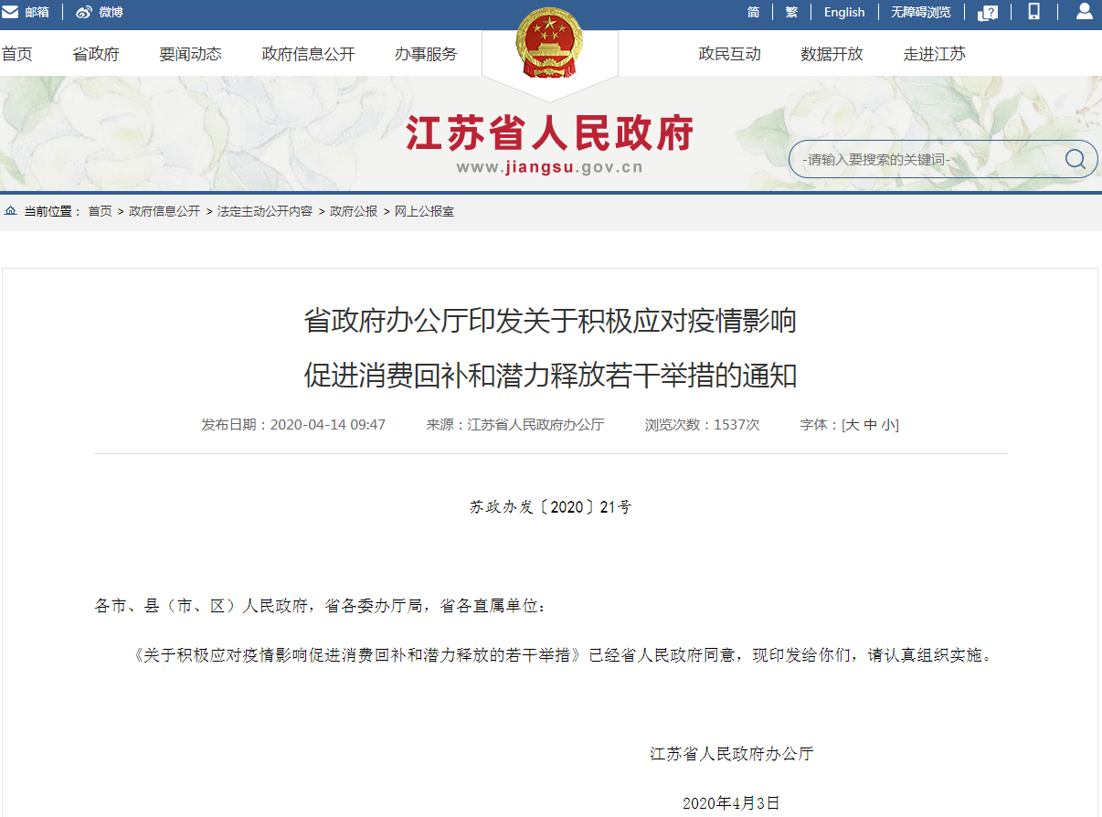Click the national emblem logo
Image resolution: width=1102 pixels, height=817 pixels.
pyautogui.click(x=549, y=45)
